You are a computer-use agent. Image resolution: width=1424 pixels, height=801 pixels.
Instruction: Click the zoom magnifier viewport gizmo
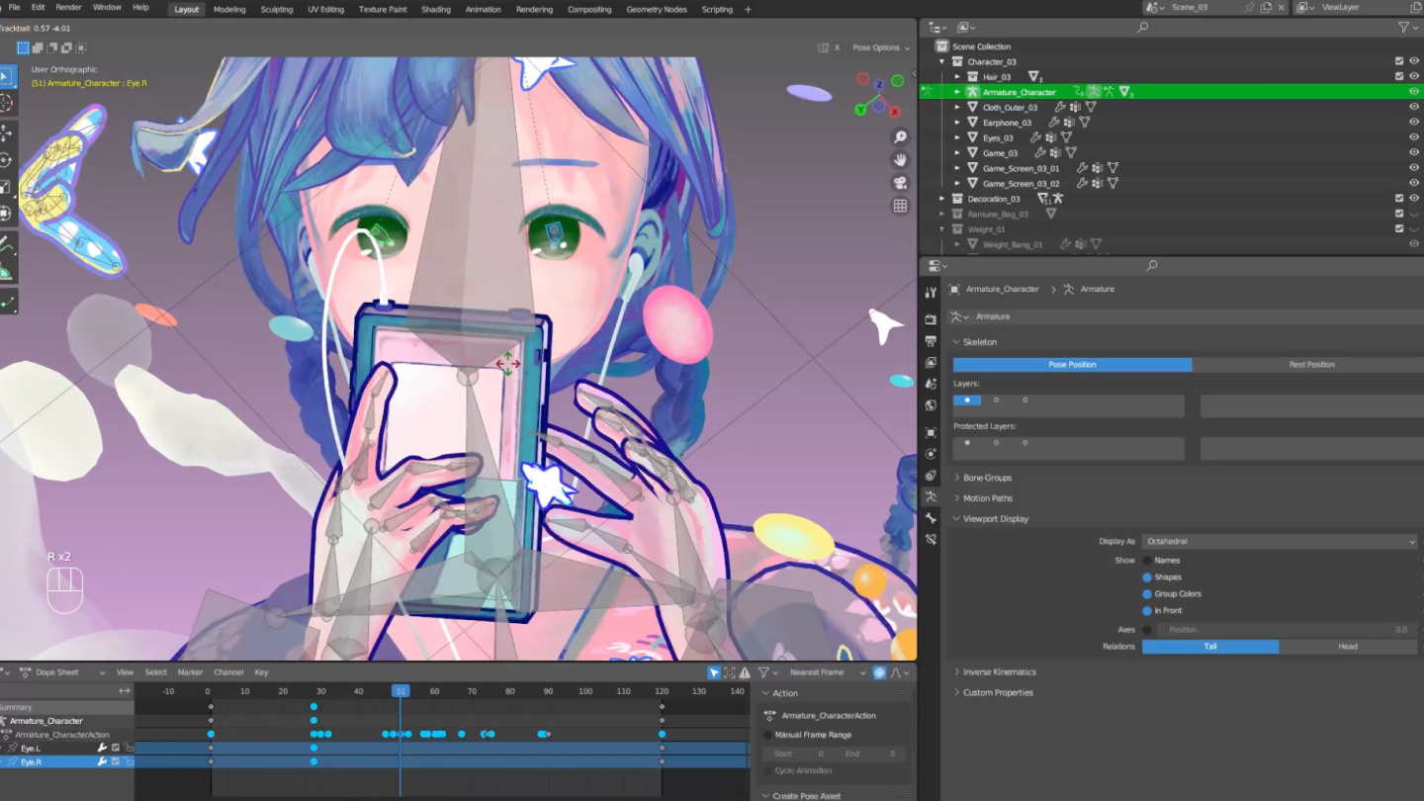pos(900,137)
